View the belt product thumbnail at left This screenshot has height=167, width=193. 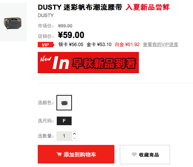tap(13, 22)
